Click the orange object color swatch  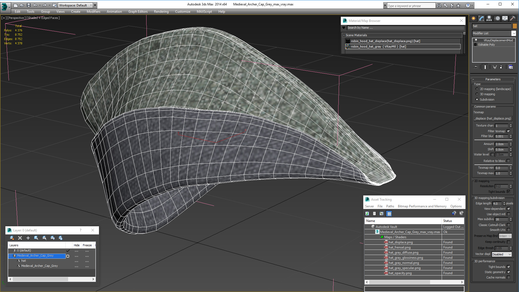pos(515,26)
